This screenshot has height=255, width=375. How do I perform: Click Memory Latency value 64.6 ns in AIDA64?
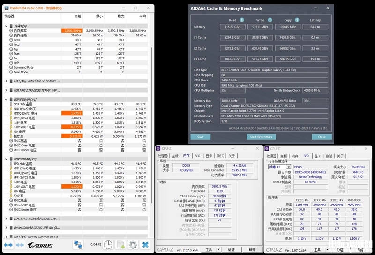[x=315, y=27]
